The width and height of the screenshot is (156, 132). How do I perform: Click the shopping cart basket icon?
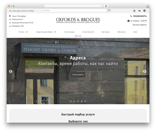point(129,21)
